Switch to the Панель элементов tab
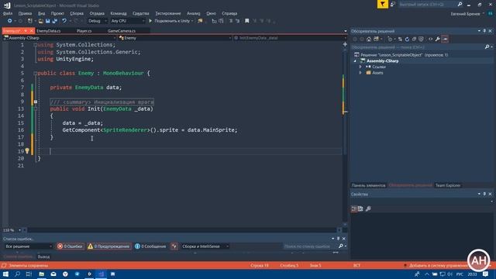Image resolution: width=496 pixels, height=279 pixels. [x=369, y=185]
